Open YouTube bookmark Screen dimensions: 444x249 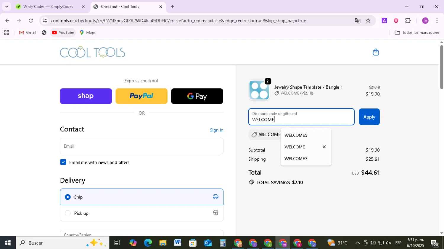63,32
